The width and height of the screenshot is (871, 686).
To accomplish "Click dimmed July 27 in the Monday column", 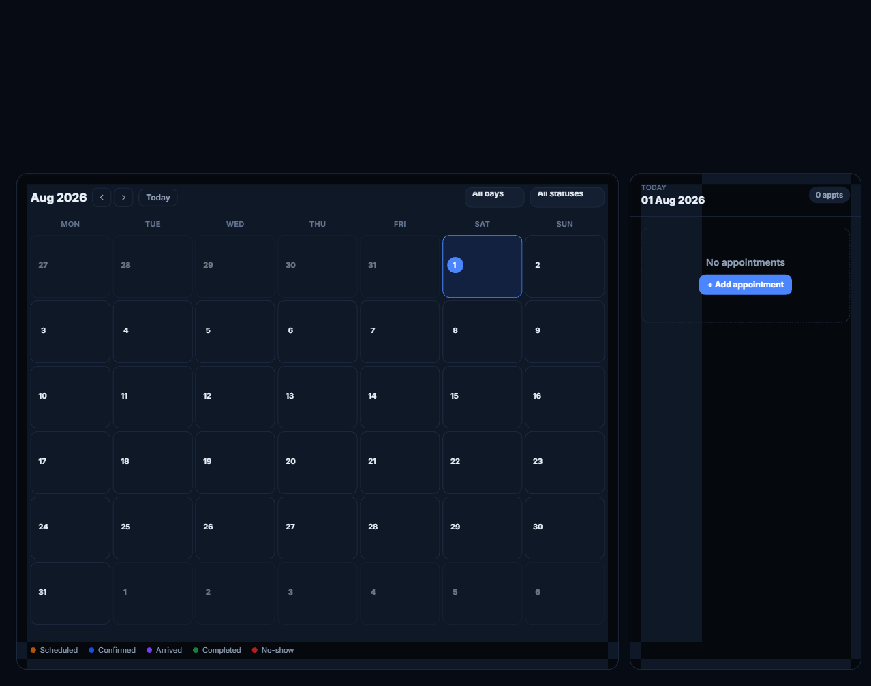I will 70,266.
